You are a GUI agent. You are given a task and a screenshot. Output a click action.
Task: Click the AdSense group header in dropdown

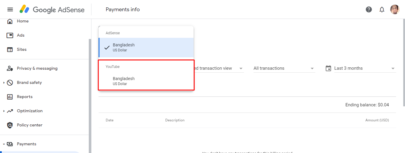(x=113, y=33)
